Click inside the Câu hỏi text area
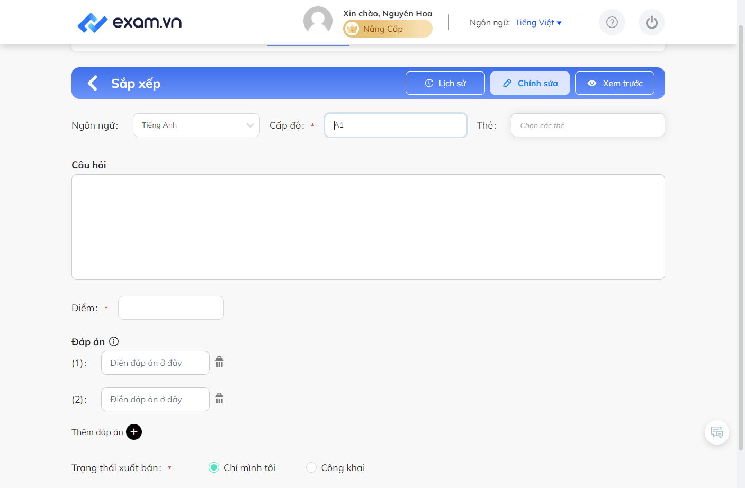The height and width of the screenshot is (488, 745). point(368,227)
